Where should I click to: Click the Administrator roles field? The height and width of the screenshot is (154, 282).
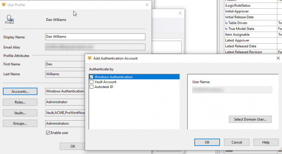[x=65, y=102]
